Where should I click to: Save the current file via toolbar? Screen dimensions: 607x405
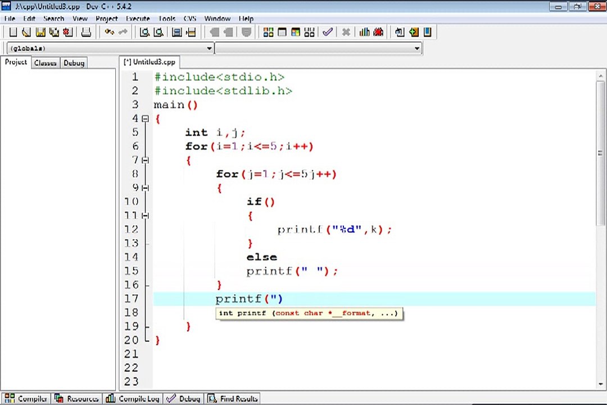(40, 32)
